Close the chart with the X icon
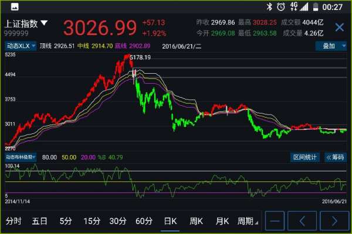 pos(339,27)
